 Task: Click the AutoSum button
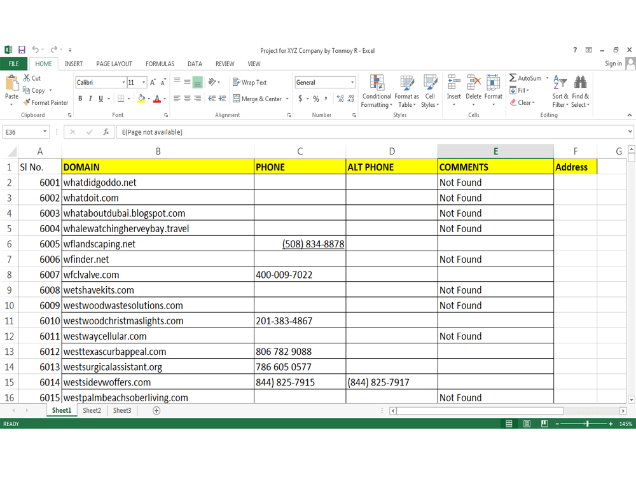pos(525,78)
